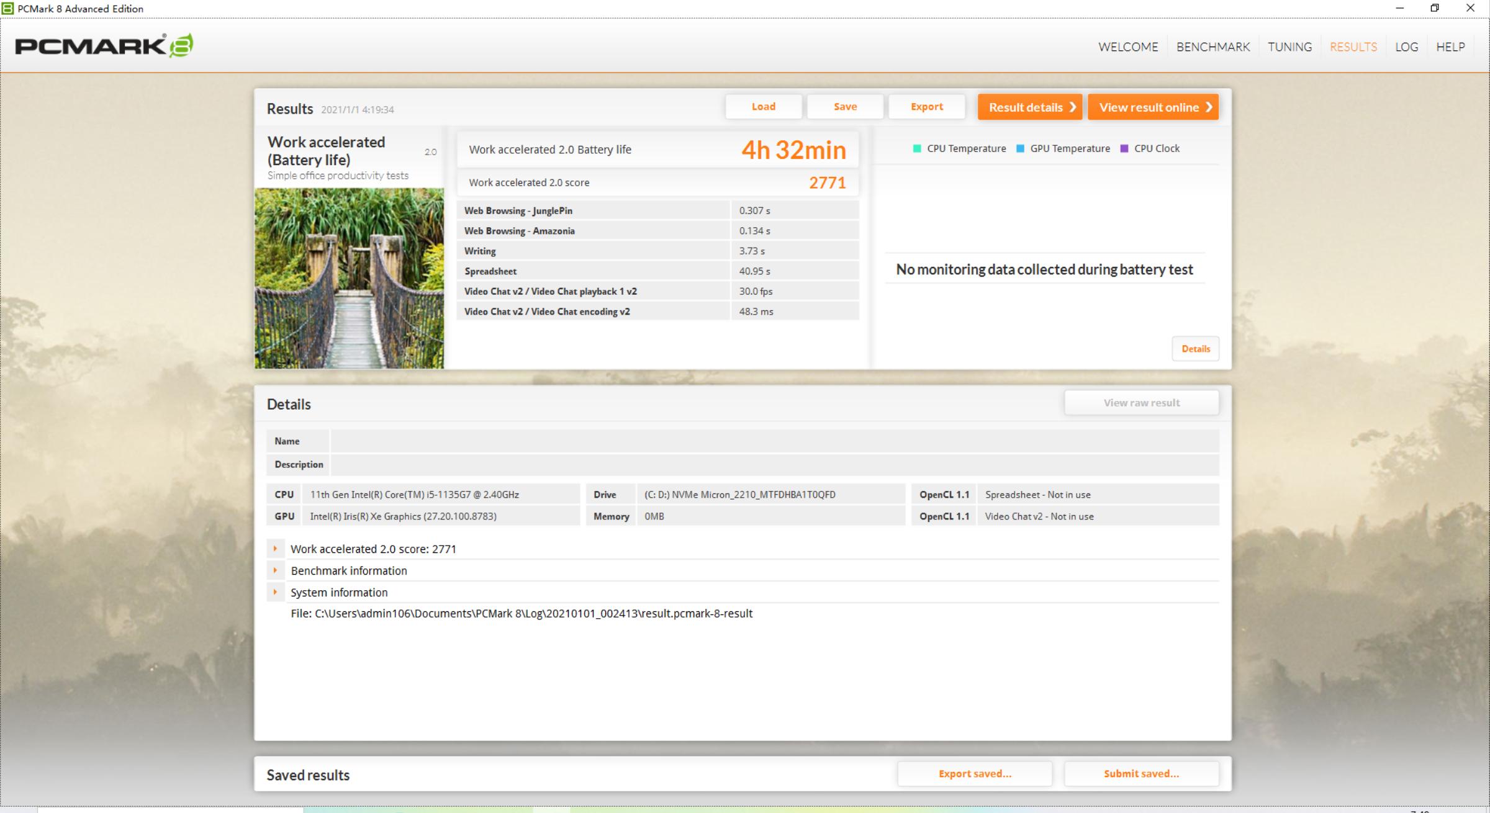
Task: Click the GPU Temperature blue legend square
Action: (1020, 148)
